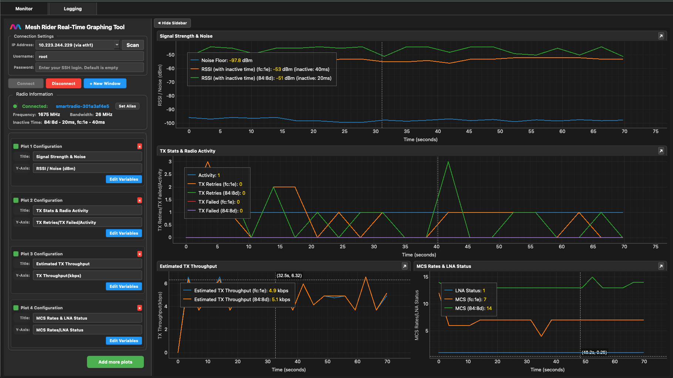Pop out the MCS Rates & LNA Status chart
Viewport: 673px width, 378px height.
pyautogui.click(x=661, y=266)
